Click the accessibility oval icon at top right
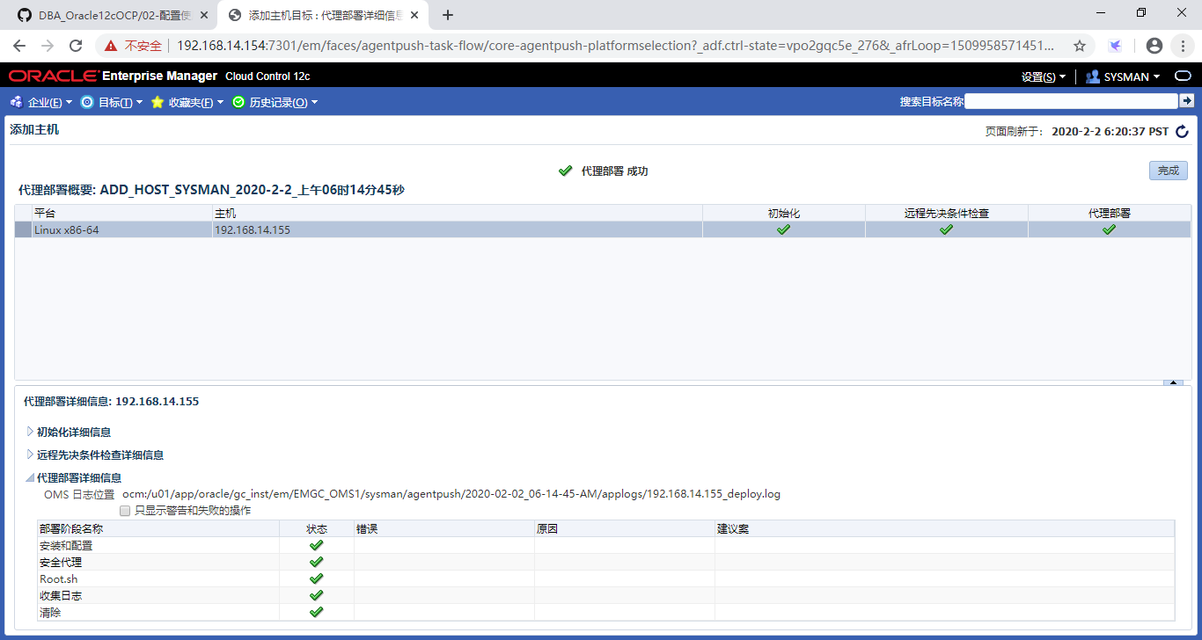The width and height of the screenshot is (1202, 640). coord(1183,76)
